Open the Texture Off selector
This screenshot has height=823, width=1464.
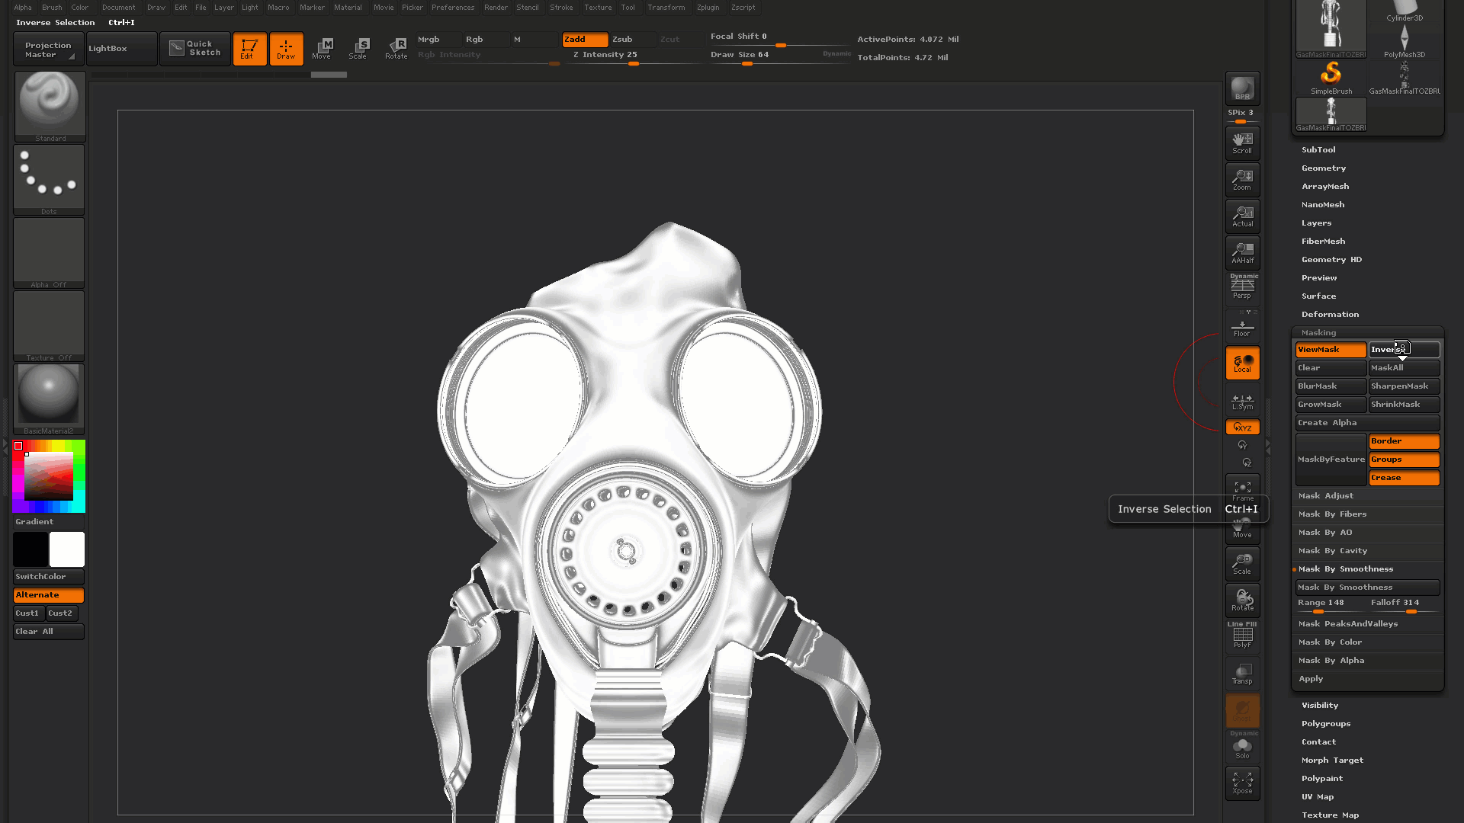click(50, 326)
